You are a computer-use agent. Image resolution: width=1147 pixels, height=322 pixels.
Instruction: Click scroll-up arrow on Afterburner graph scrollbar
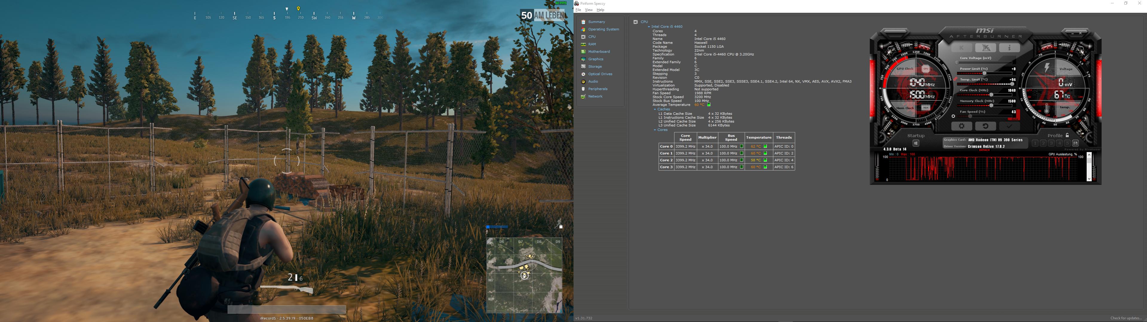pyautogui.click(x=1089, y=155)
